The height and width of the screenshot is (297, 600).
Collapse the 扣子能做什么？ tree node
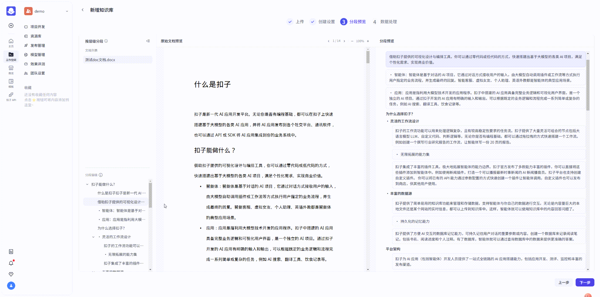click(87, 184)
